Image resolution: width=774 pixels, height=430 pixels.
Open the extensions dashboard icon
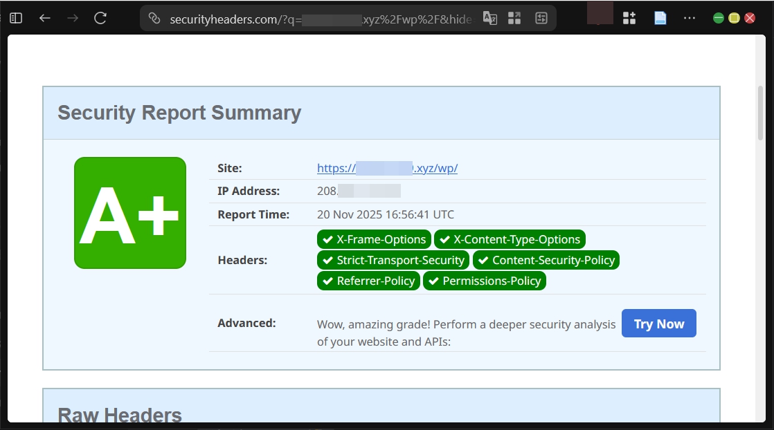629,17
